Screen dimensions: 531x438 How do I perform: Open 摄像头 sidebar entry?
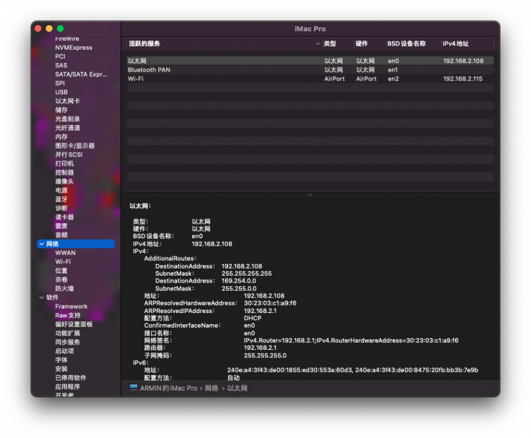[x=64, y=182]
